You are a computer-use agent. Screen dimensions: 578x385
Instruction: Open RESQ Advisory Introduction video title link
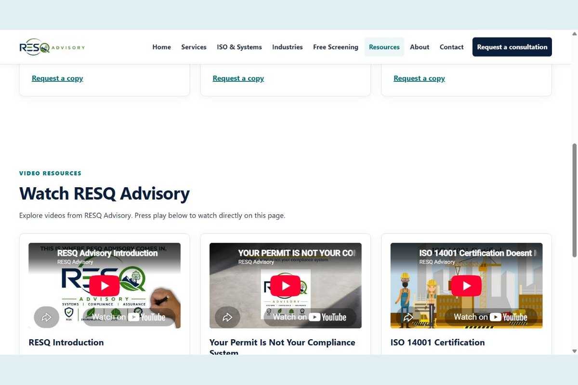(x=107, y=253)
